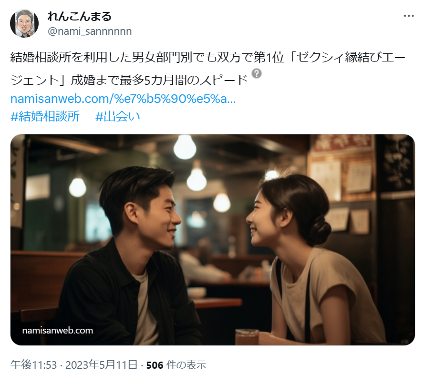Click the drink glass in the card photo
The width and height of the screenshot is (425, 384).
tap(247, 337)
